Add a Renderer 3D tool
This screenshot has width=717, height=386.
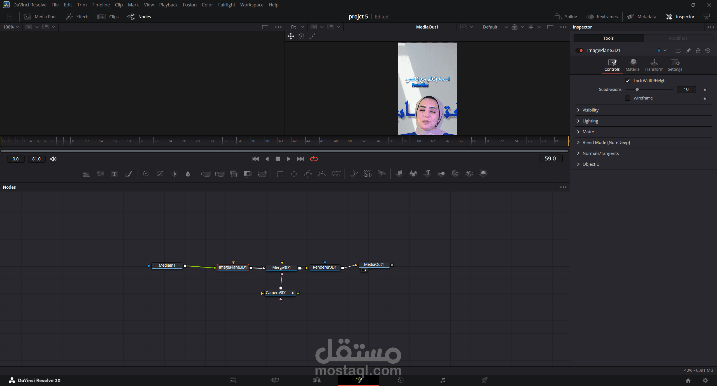click(x=483, y=174)
